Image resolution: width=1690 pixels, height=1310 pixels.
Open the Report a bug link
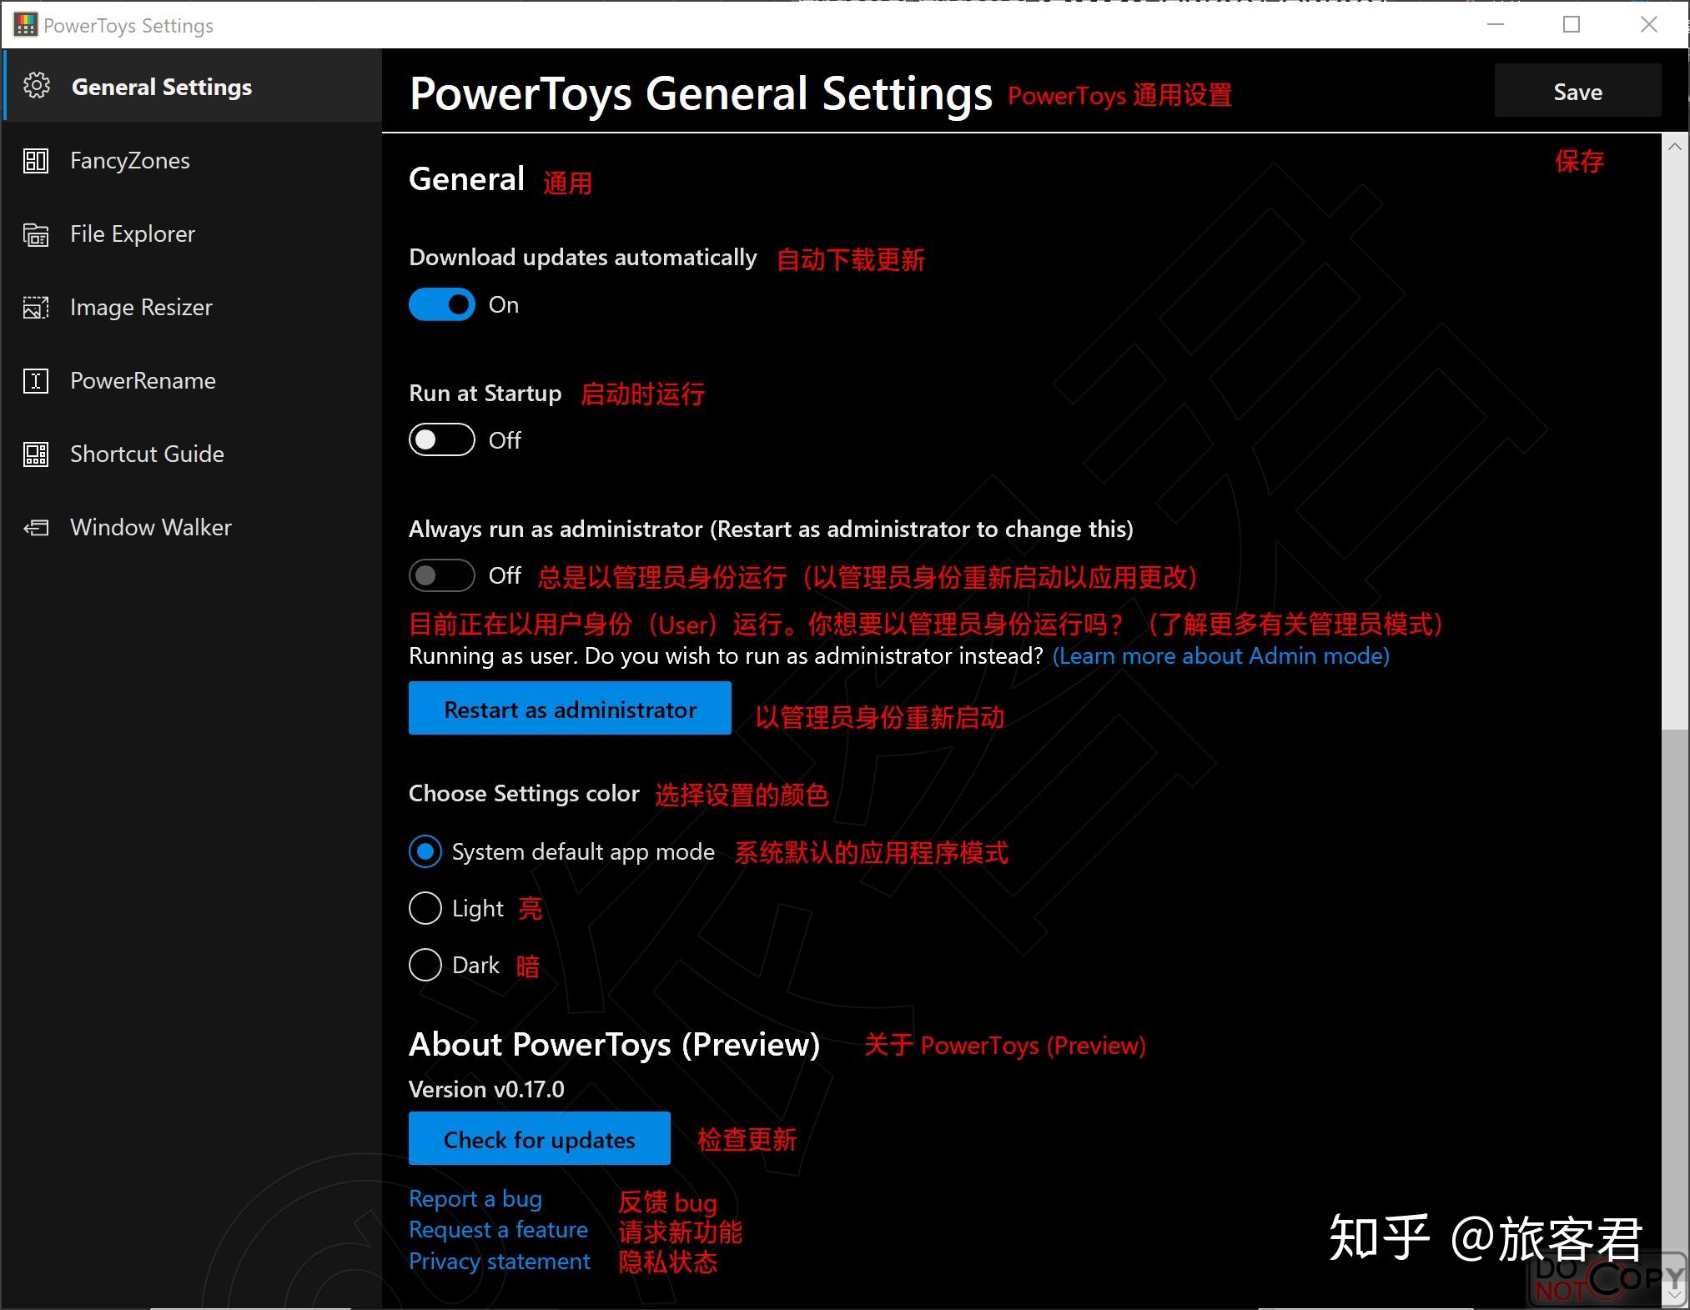point(474,1198)
